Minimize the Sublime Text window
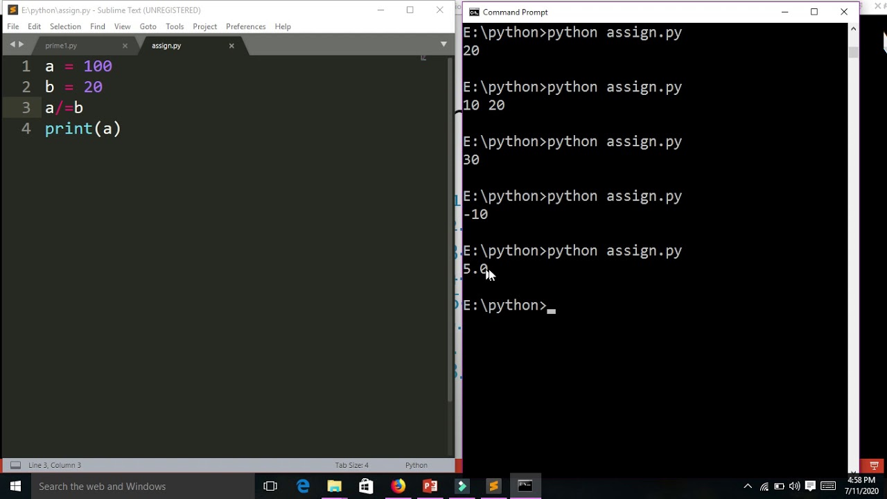The width and height of the screenshot is (887, 499). [380, 10]
